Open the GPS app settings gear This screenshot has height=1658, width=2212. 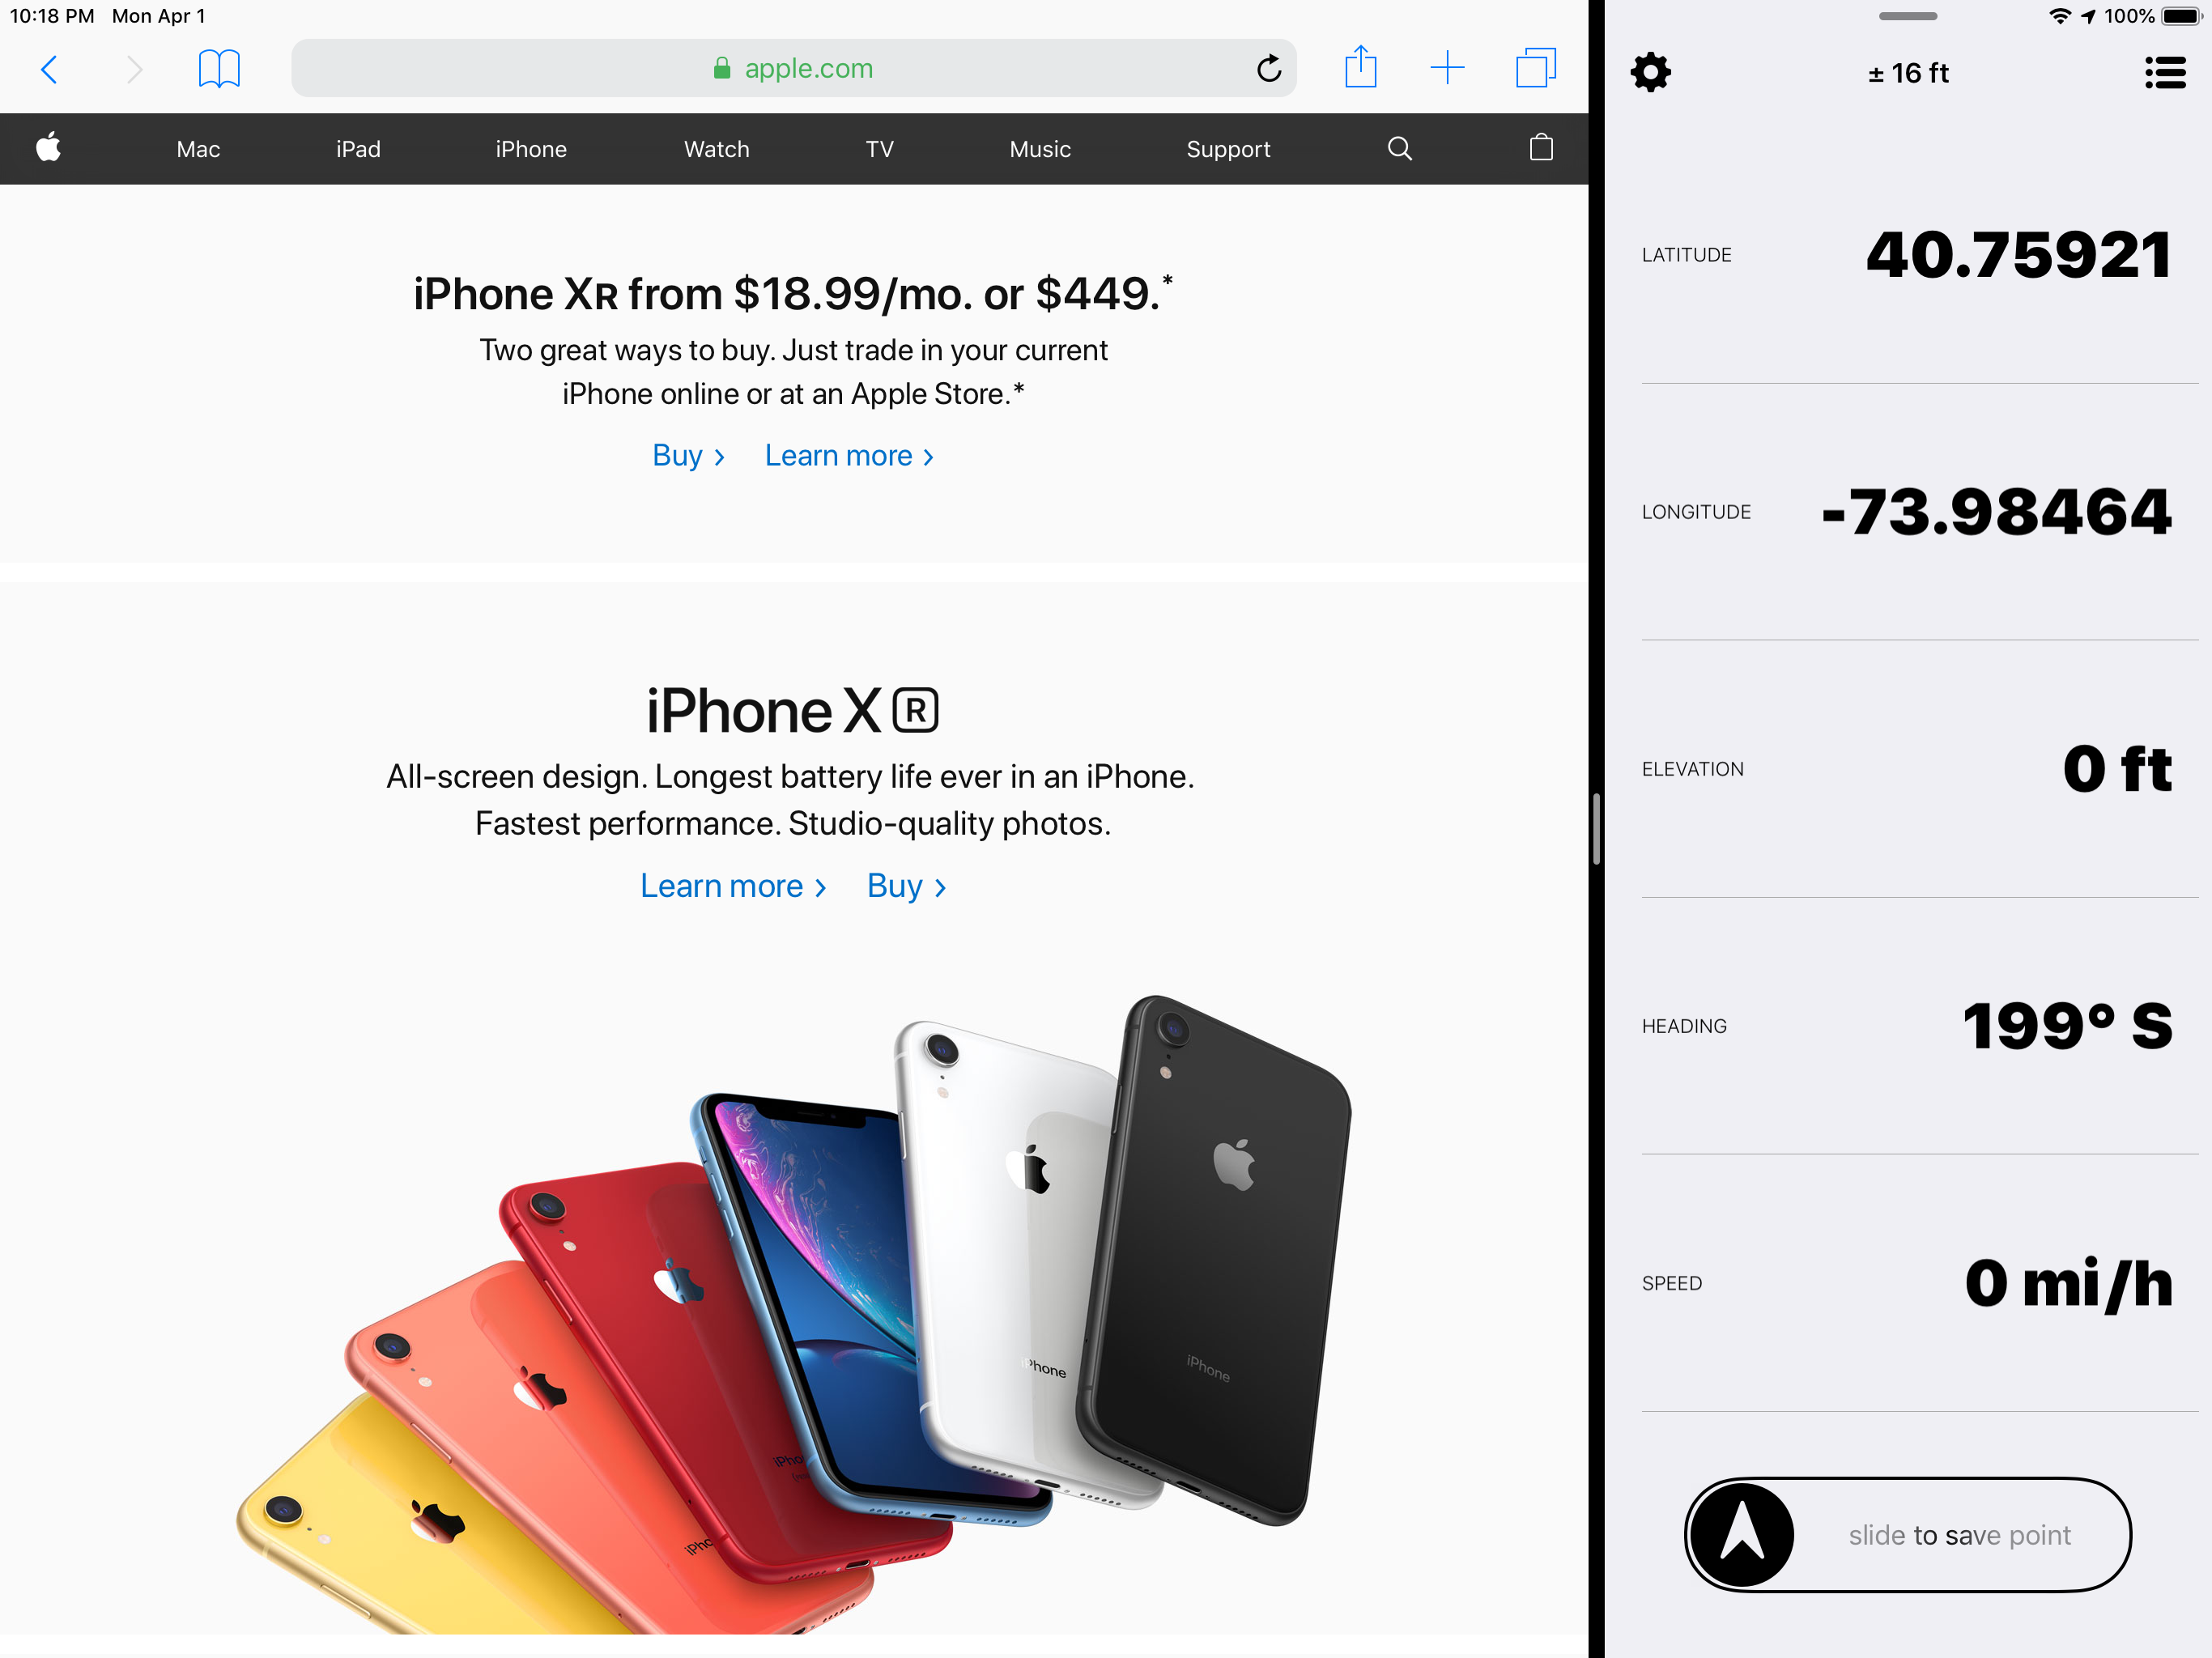pyautogui.click(x=1650, y=72)
